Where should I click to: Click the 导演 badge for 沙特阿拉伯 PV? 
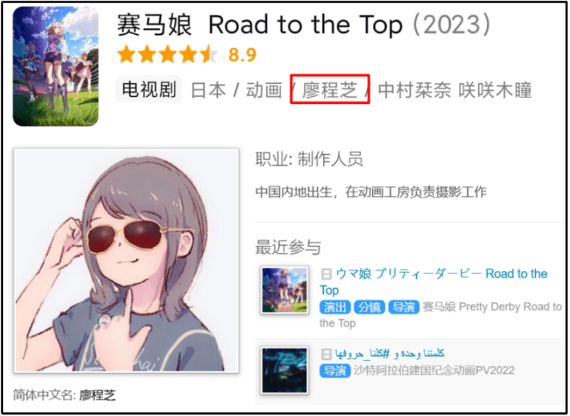pos(335,371)
